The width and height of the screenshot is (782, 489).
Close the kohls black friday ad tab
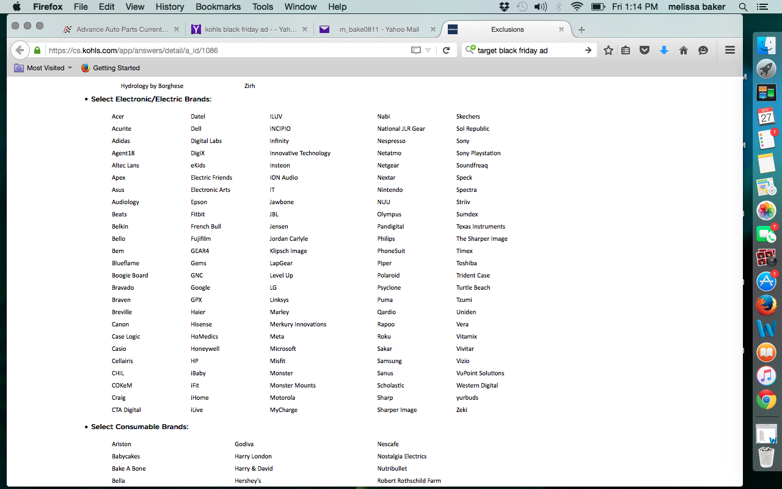(305, 29)
